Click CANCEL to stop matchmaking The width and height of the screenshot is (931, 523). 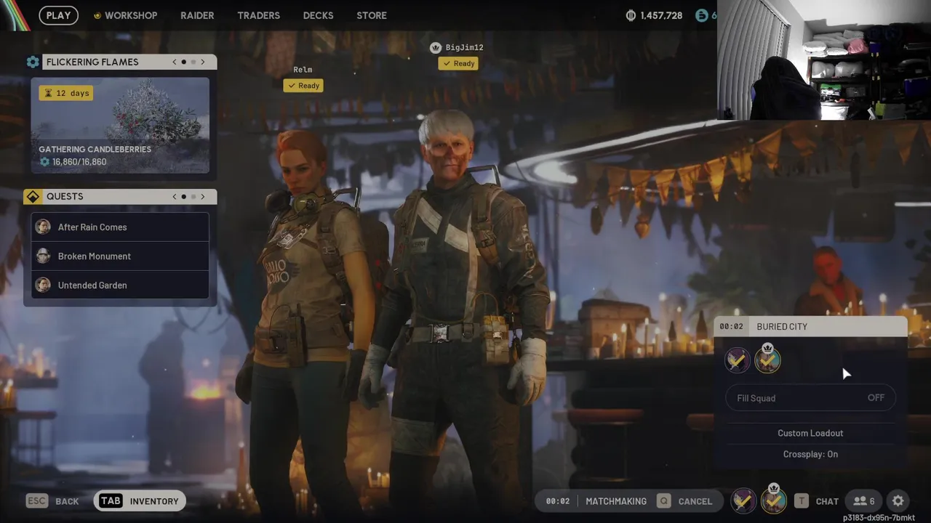tap(695, 501)
